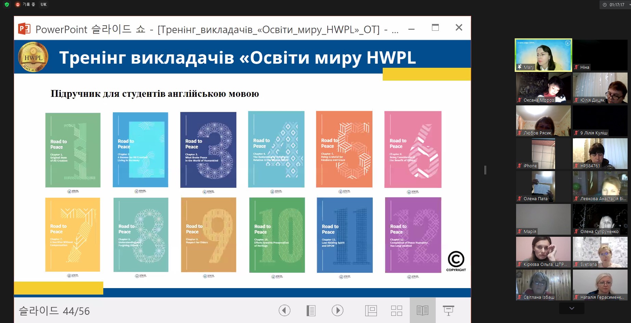Go to previous slide arrow
The height and width of the screenshot is (323, 631).
(284, 310)
